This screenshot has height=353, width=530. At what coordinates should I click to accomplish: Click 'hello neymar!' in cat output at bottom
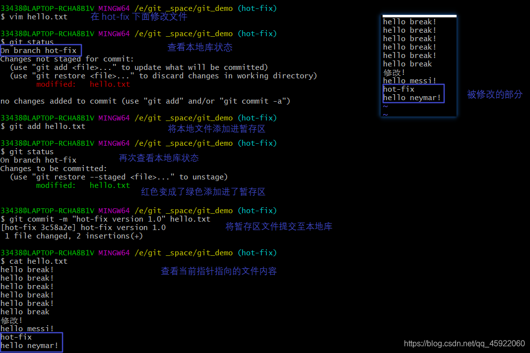click(x=29, y=346)
